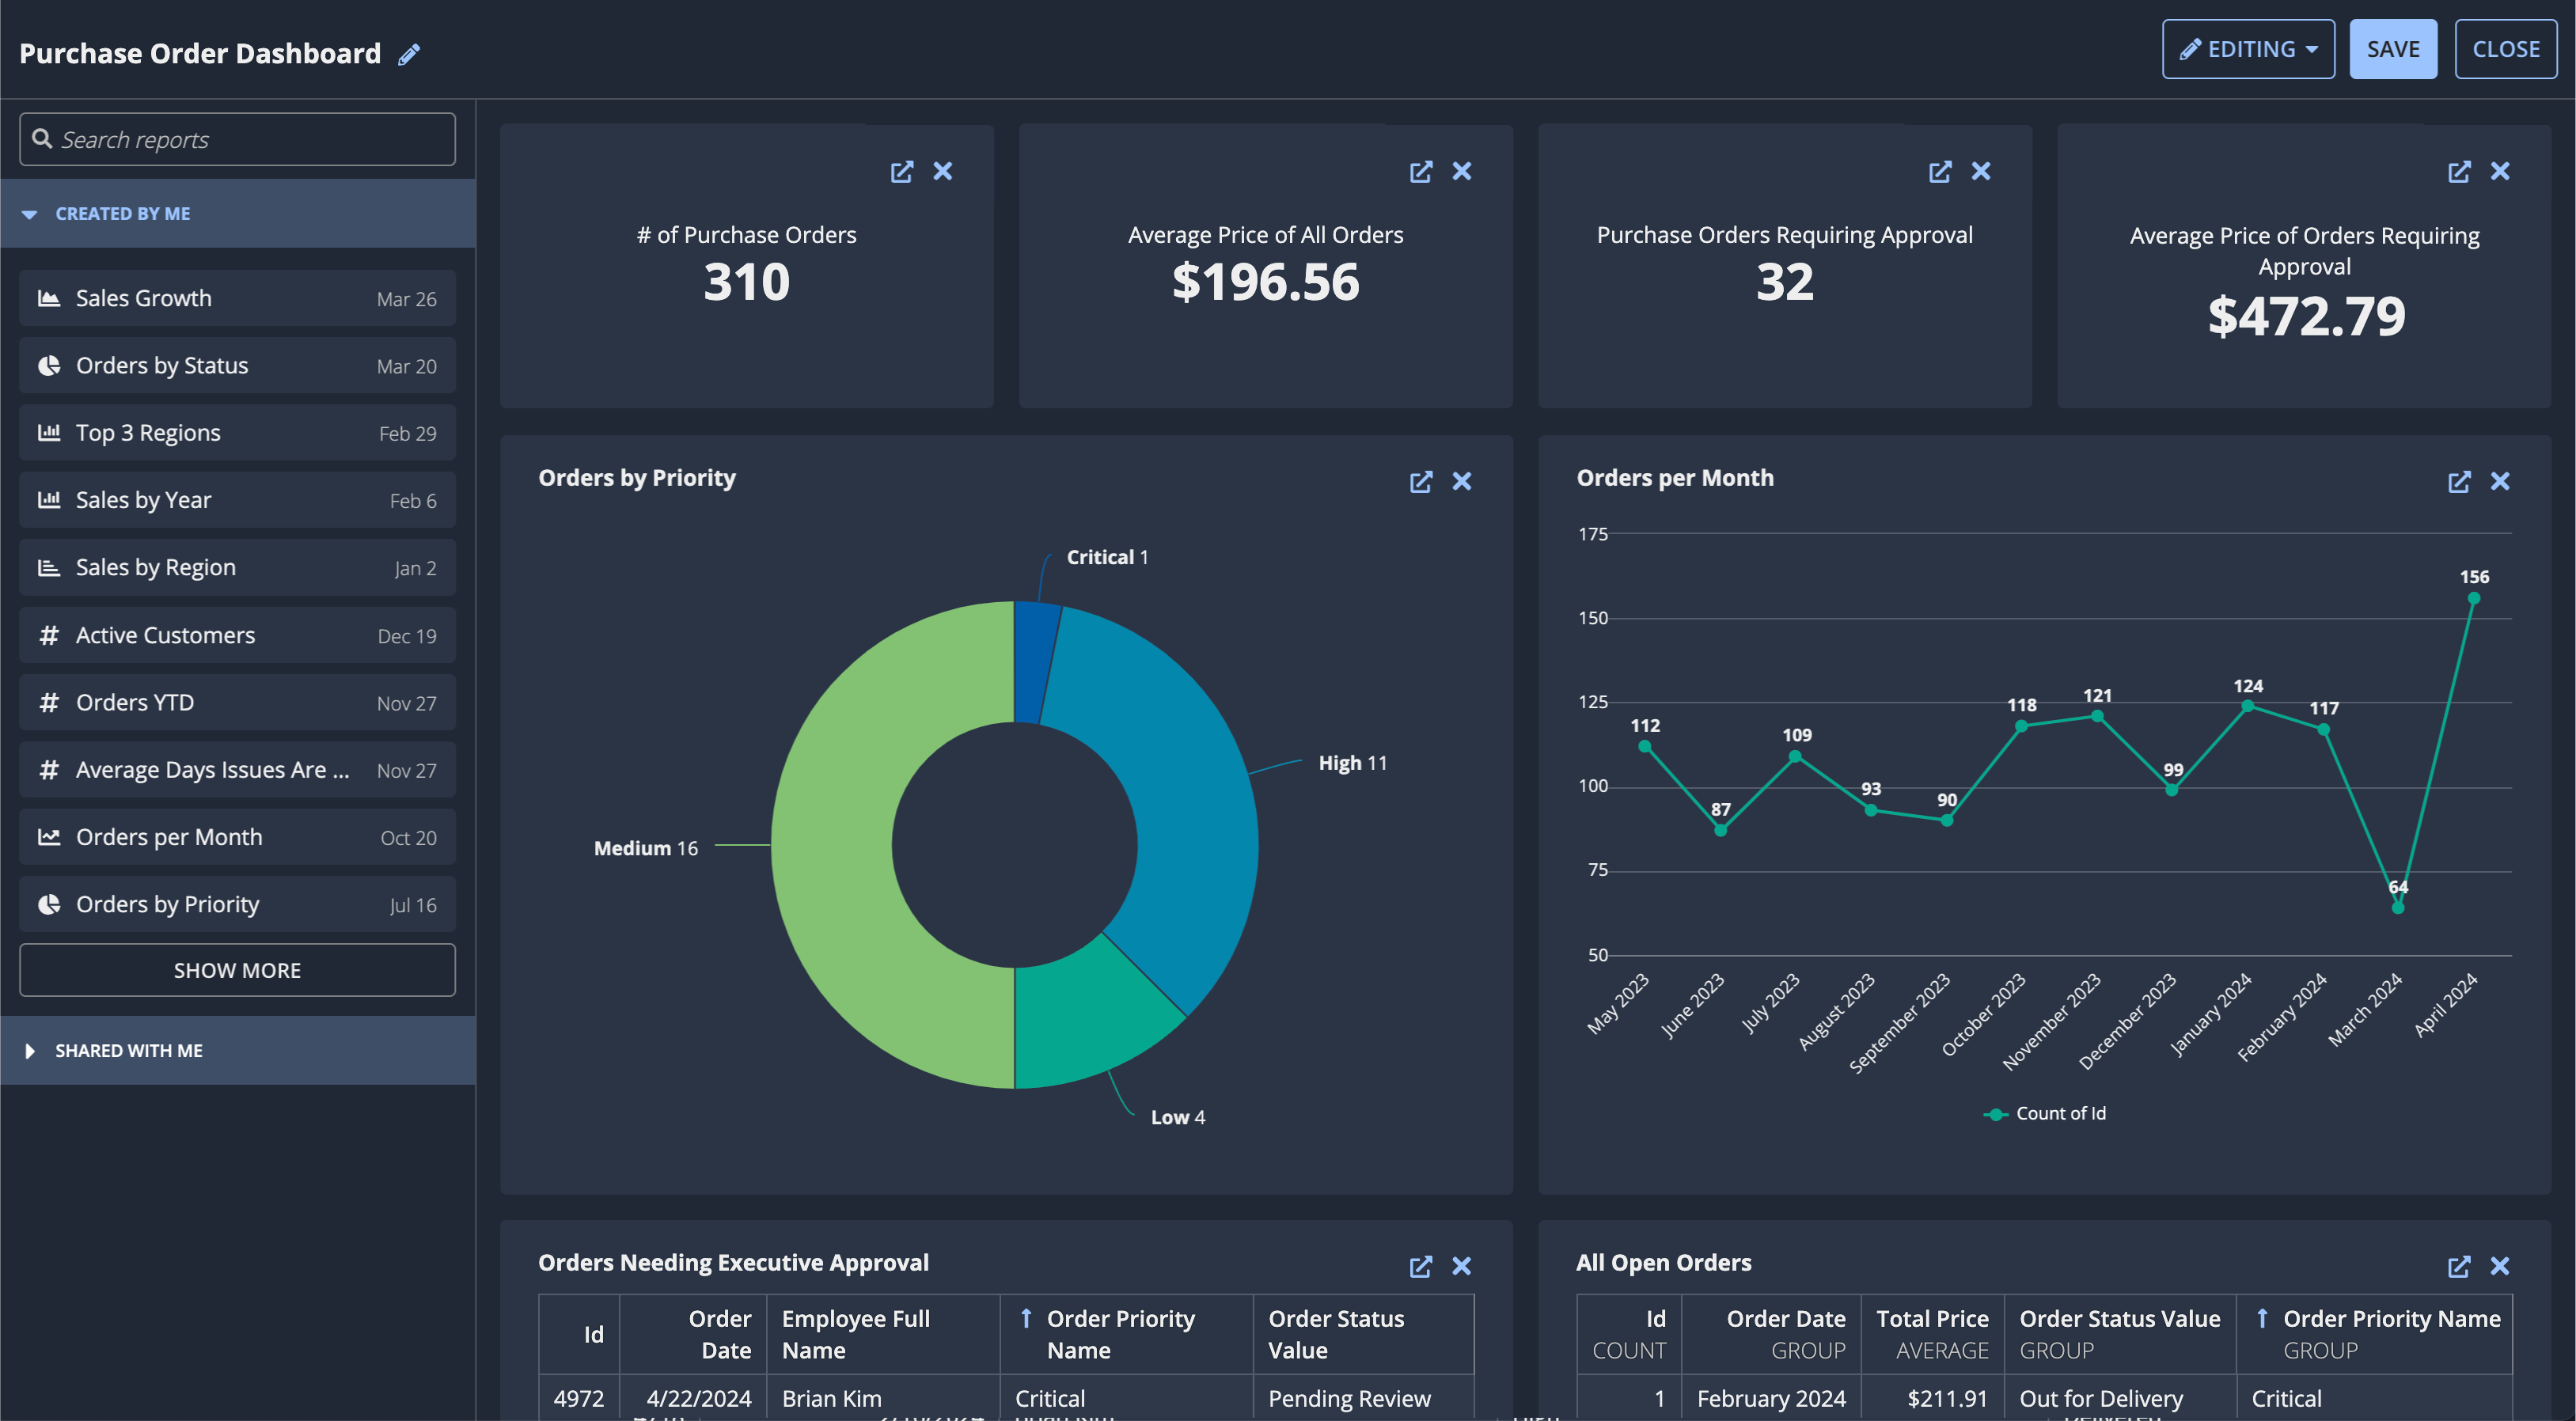Click the January 2024 data point labeled 124
2576x1421 pixels.
click(2247, 705)
